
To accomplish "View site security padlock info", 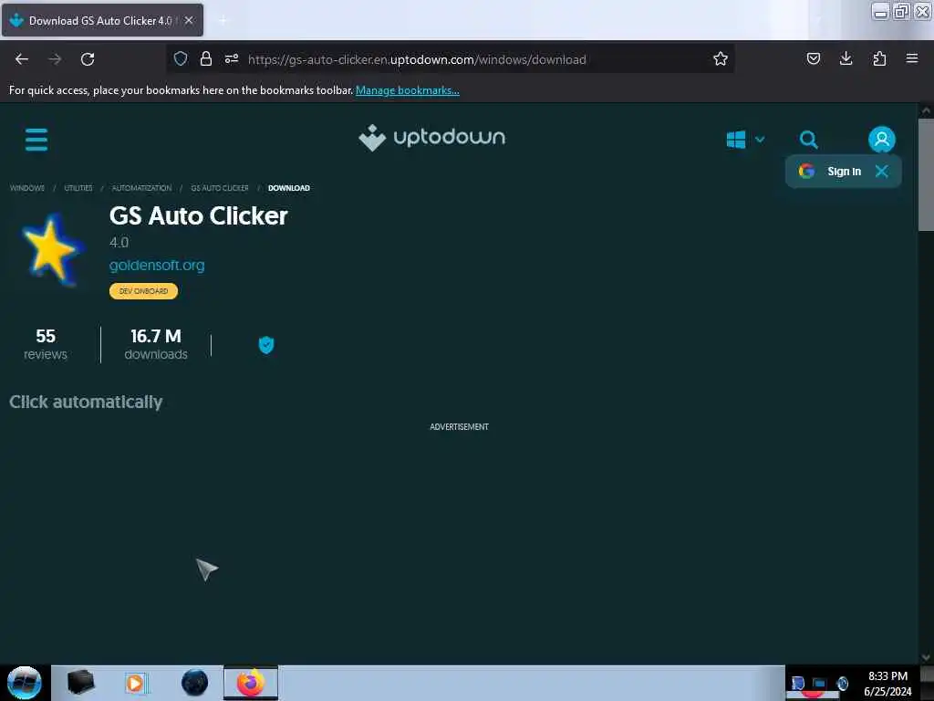I will pos(206,58).
